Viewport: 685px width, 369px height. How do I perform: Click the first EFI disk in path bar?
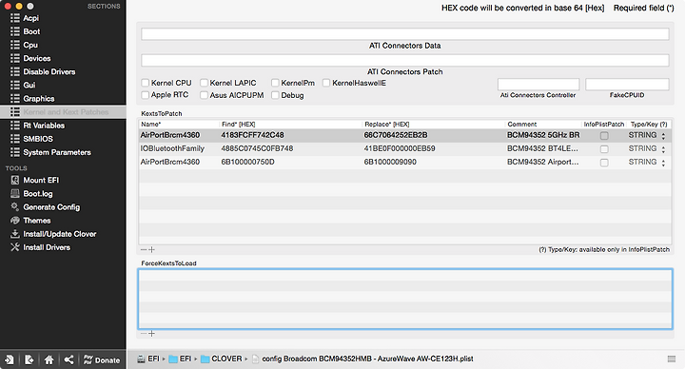(x=148, y=359)
